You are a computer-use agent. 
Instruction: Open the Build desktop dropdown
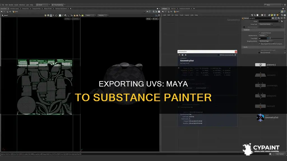click(43, 5)
